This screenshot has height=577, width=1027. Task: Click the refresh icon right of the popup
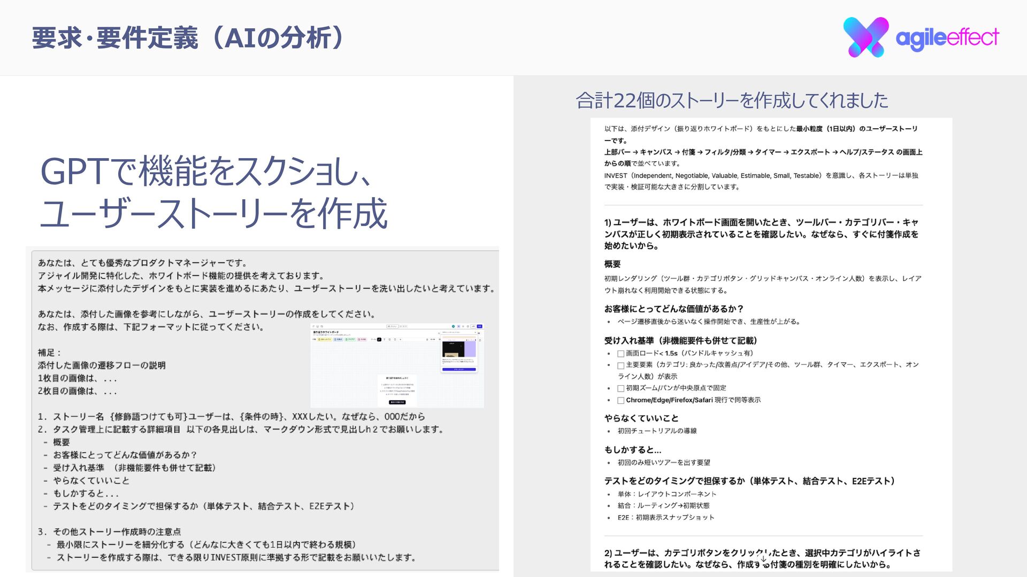click(x=480, y=340)
